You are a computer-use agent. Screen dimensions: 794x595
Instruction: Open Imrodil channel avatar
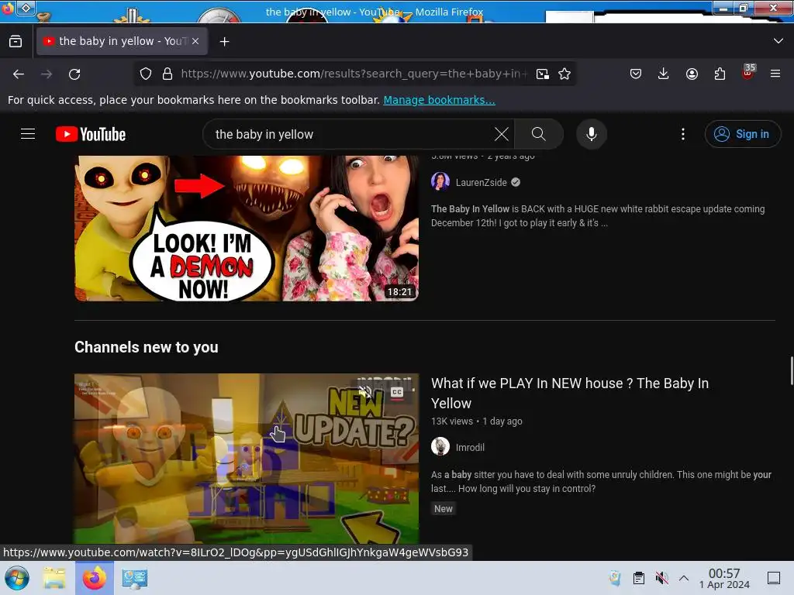click(x=440, y=447)
